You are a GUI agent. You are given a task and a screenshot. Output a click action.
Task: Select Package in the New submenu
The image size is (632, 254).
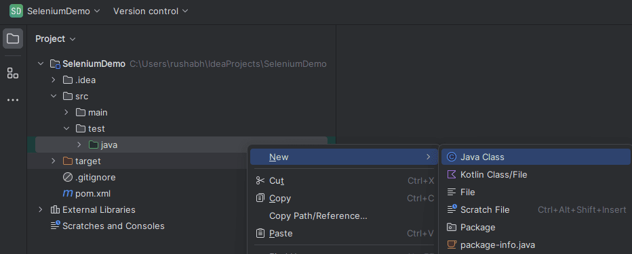(x=536, y=227)
